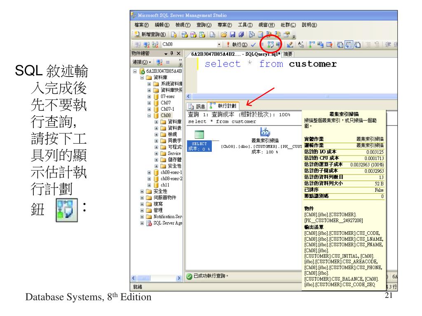Image resolution: width=422 pixels, height=316 pixels.
Task: Open the 說明 (Help) menu
Action: pos(309,25)
